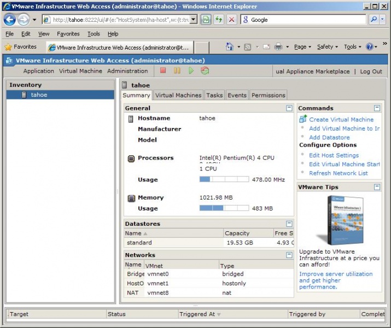
Task: Click the red Power Off (stop) icon
Action: [163, 71]
